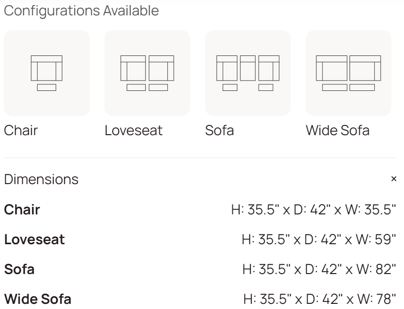Screen dimensions: 404x309
Task: Click the bold Wide Sofa row name
Action: click(38, 299)
